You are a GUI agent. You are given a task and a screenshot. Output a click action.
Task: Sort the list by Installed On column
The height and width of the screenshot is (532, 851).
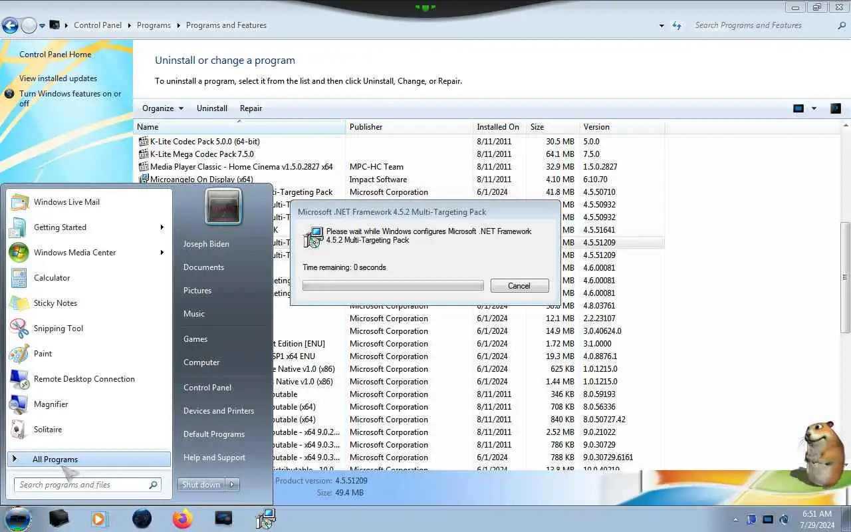click(499, 127)
